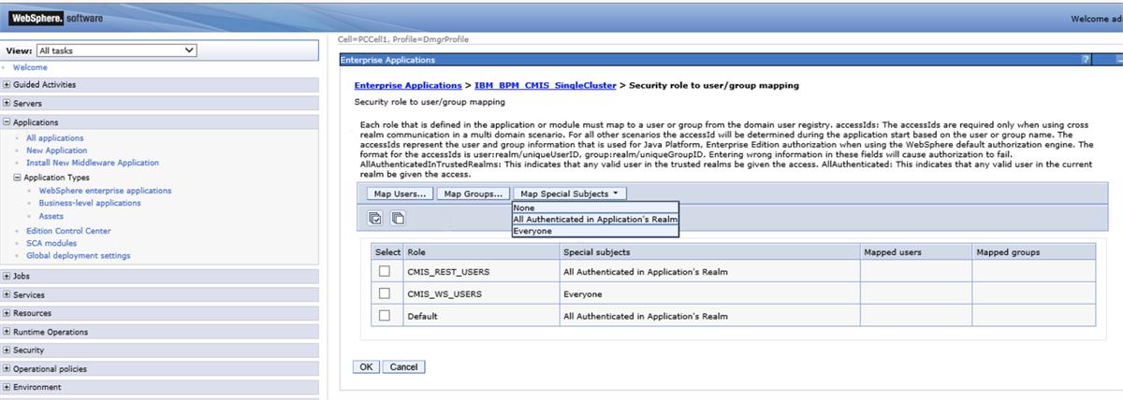Screen dimensions: 1123x400
Task: Click the Cell=PCCell1 profile text
Action: pyautogui.click(x=403, y=39)
